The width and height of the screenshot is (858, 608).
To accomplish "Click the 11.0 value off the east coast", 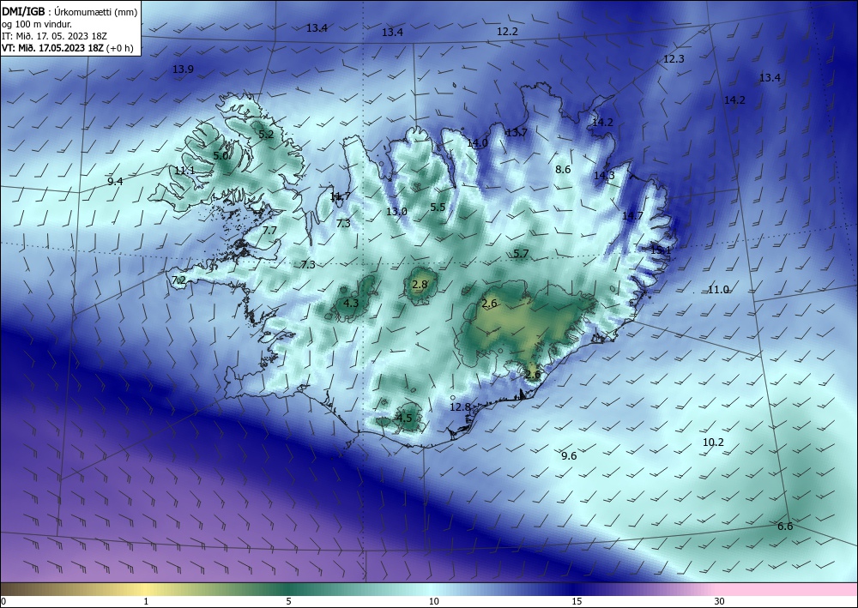I will click(718, 290).
